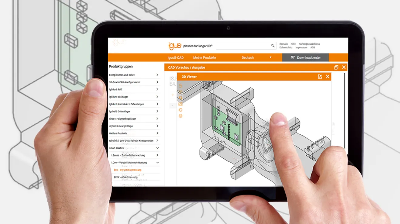Click inside the search input field

[245, 45]
